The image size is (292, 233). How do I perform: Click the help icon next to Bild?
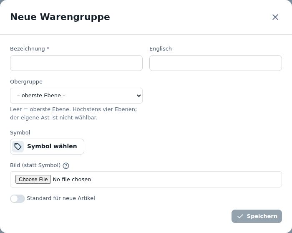(66, 165)
